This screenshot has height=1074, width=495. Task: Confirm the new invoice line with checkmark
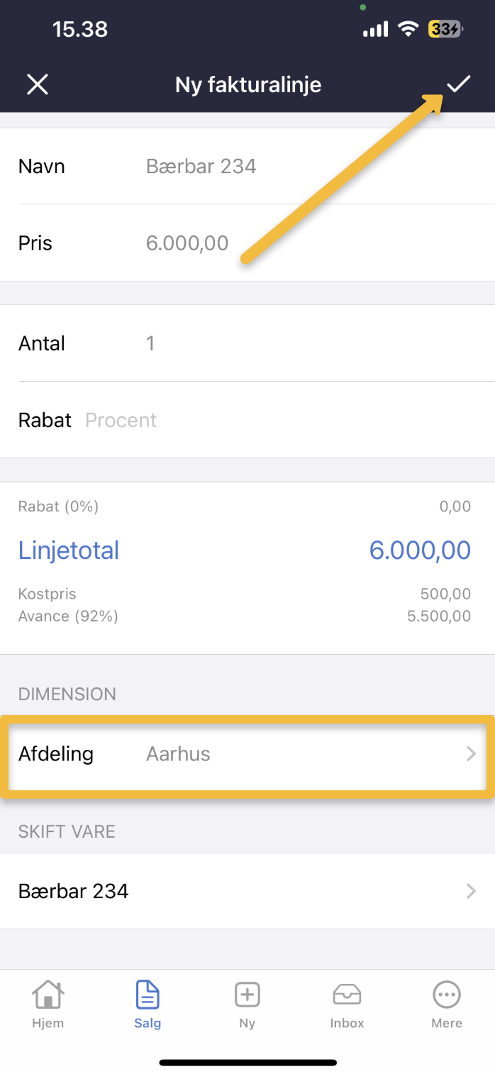(459, 84)
